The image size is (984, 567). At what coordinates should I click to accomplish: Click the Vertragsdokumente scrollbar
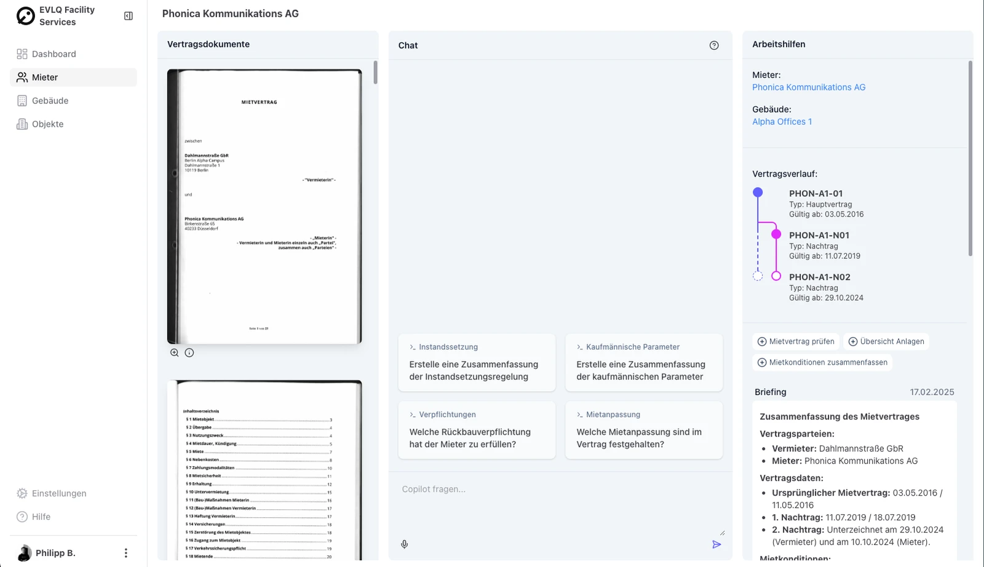pos(375,72)
